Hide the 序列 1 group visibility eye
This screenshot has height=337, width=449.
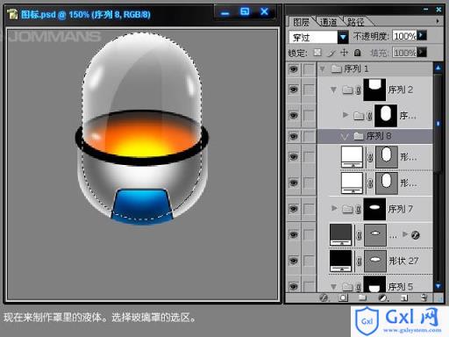(x=294, y=69)
